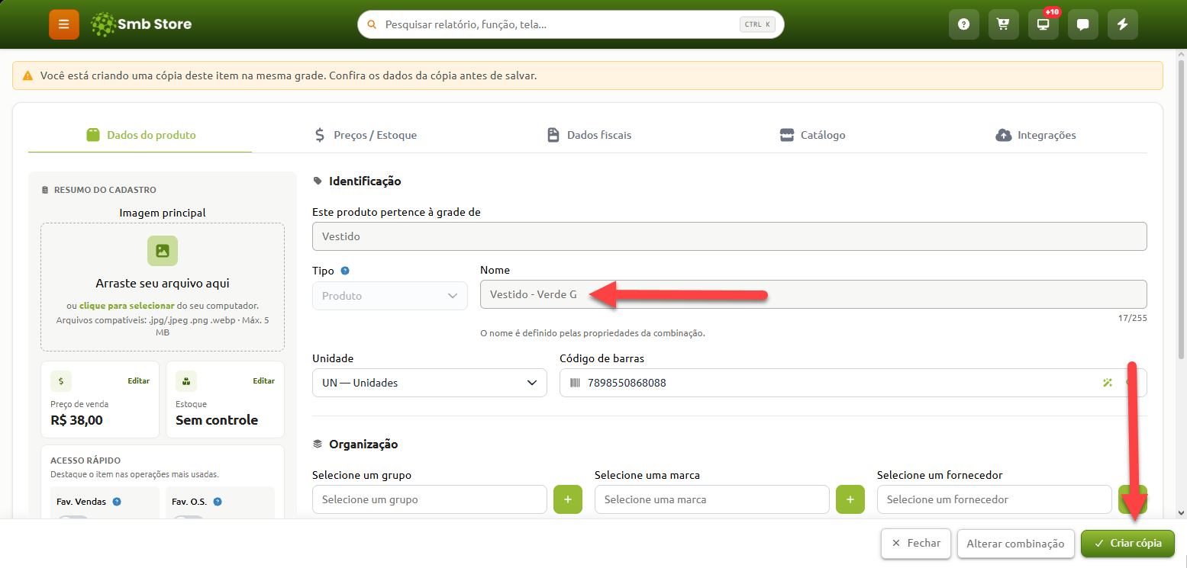Click the dollar sign price icon
Screen dimensions: 1187x568
click(x=61, y=381)
